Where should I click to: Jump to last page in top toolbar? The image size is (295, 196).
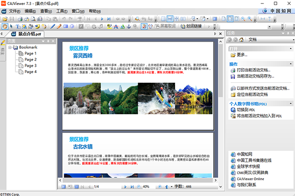click(x=109, y=19)
